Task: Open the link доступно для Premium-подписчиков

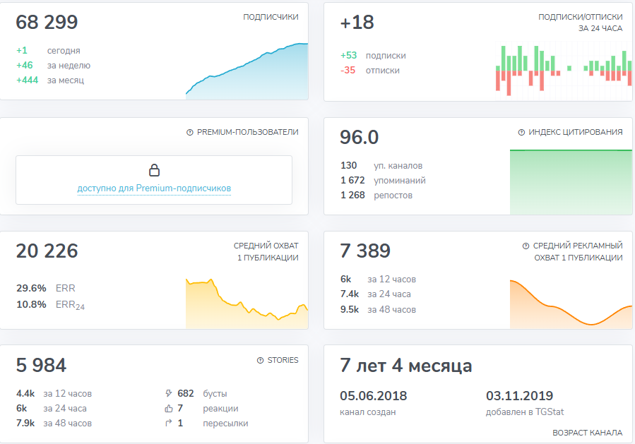Action: point(154,188)
